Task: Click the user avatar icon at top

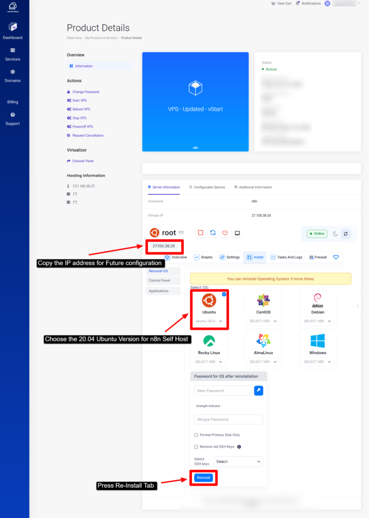Action: coord(327,4)
